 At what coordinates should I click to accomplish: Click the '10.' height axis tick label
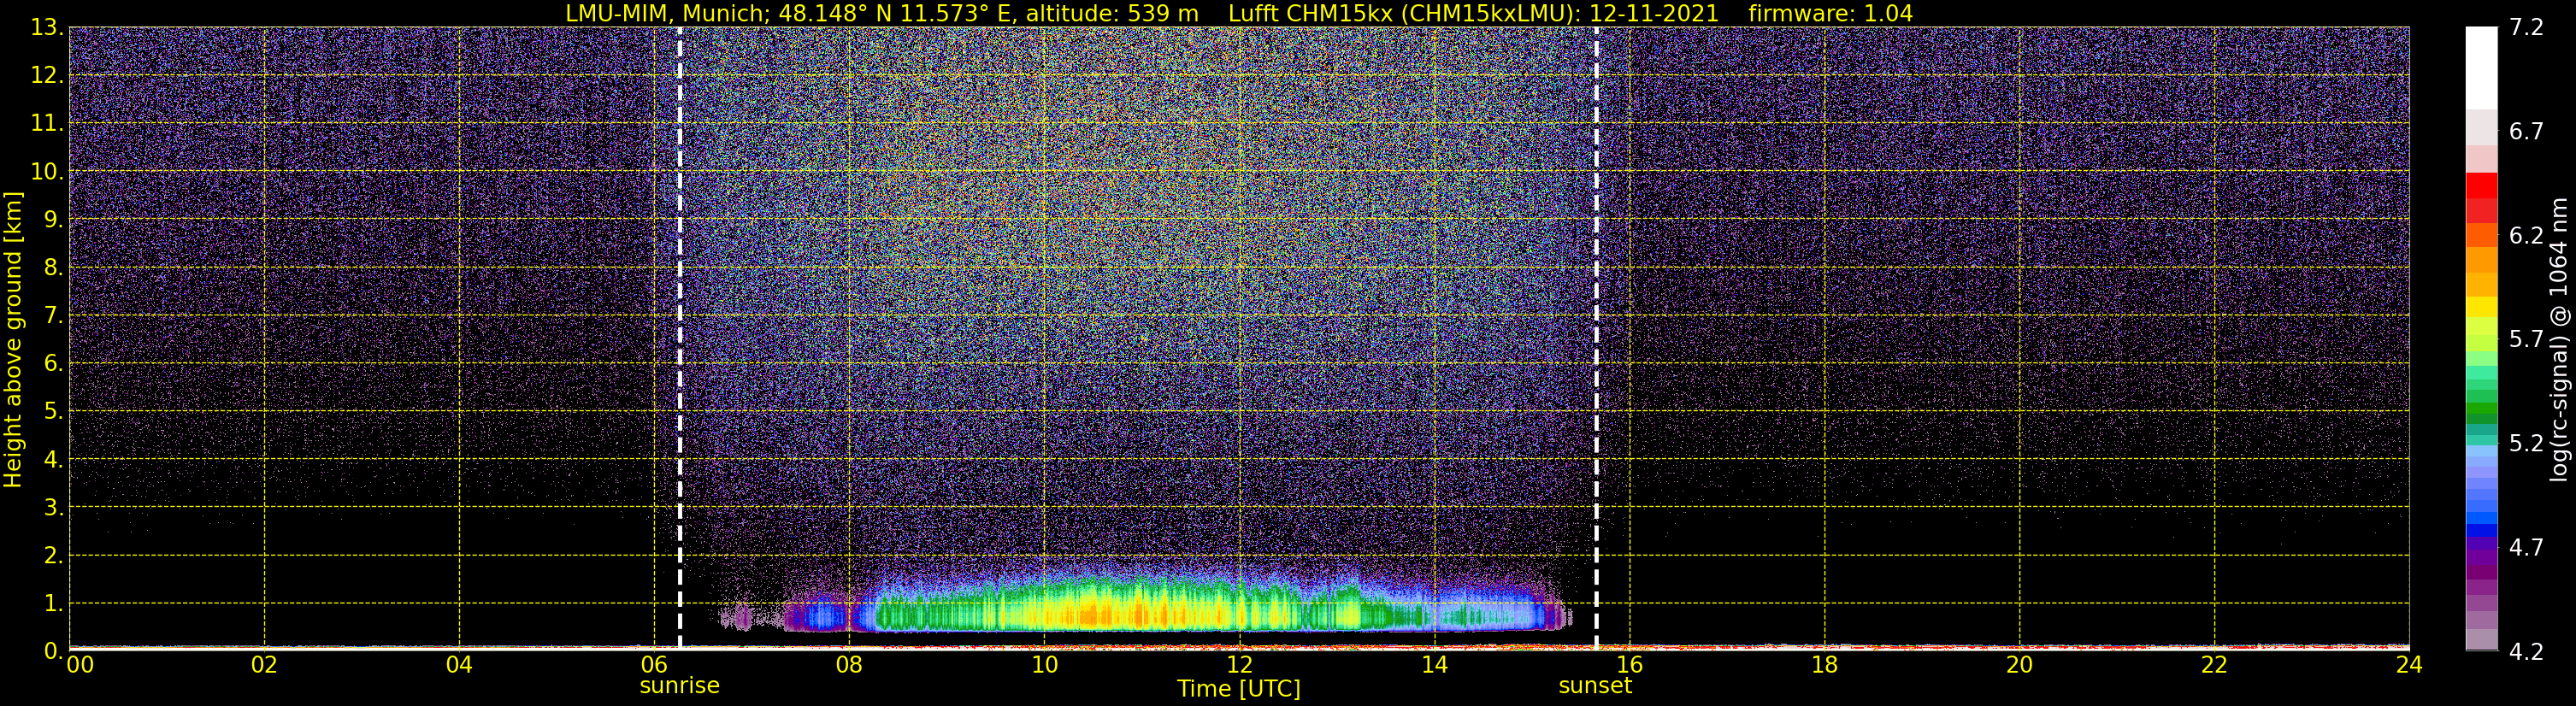(x=47, y=171)
